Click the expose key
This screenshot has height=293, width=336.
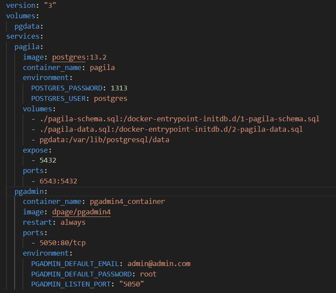tap(35, 150)
